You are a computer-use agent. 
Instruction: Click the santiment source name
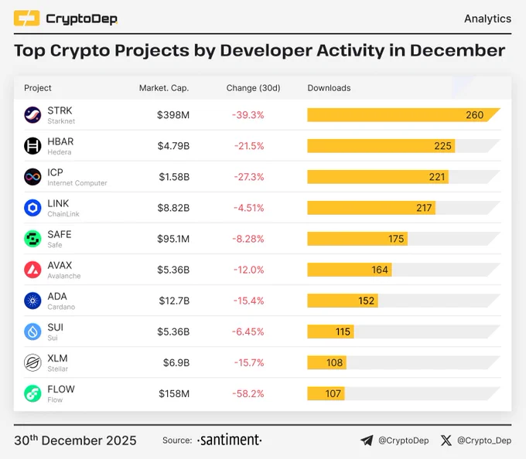tap(230, 440)
